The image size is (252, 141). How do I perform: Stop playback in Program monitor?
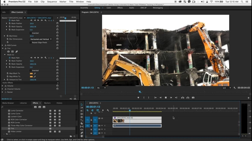tap(166, 98)
